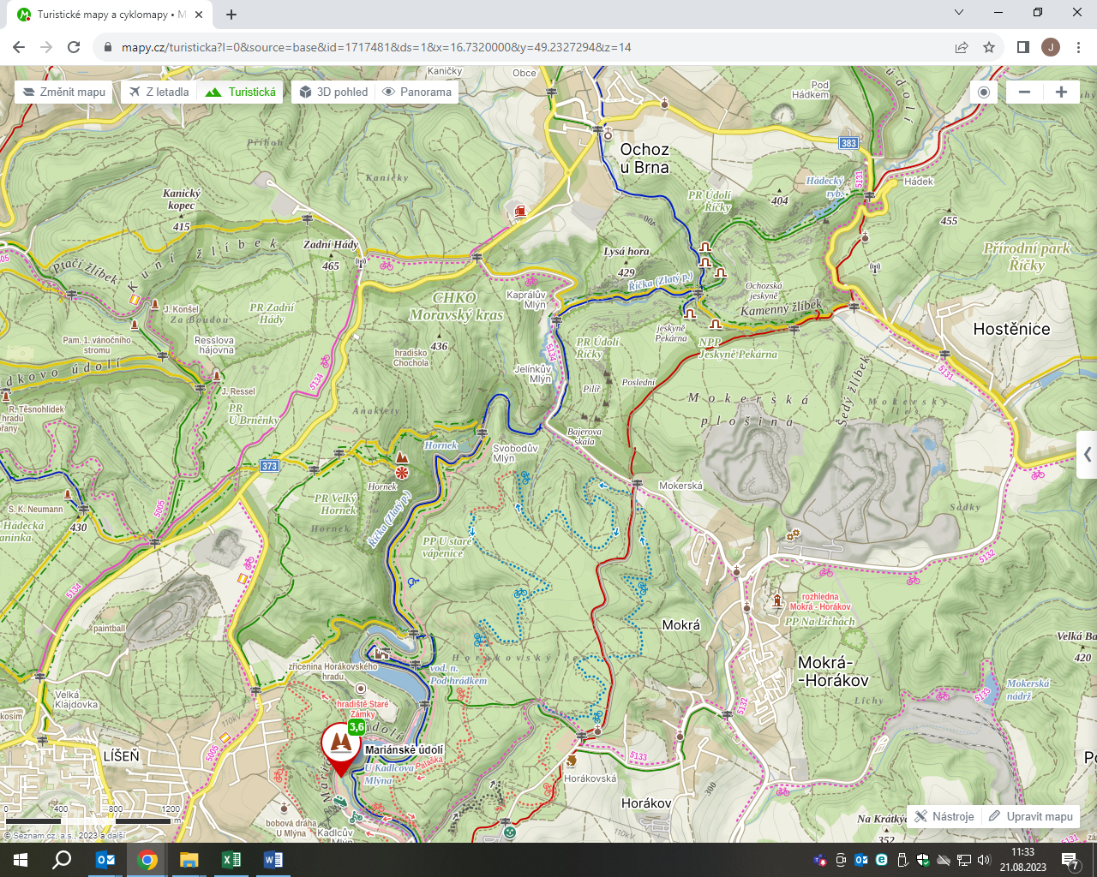The image size is (1097, 877).
Task: Open the Změnit mapu map chooser
Action: coord(63,92)
